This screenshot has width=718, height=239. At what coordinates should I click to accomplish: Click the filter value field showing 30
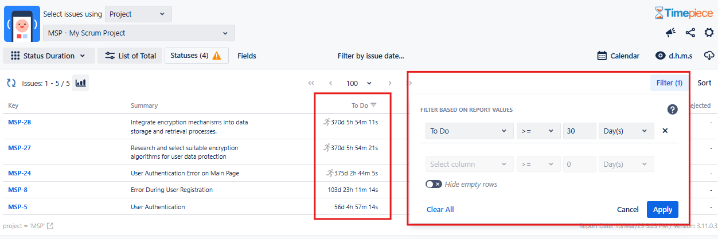click(579, 131)
